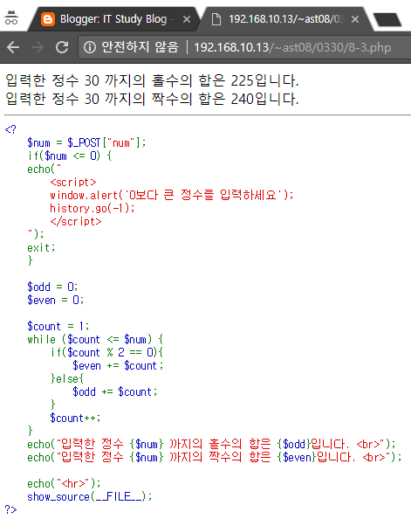The image size is (411, 519).
Task: Click the '$even = 0;' line
Action: click(x=56, y=300)
